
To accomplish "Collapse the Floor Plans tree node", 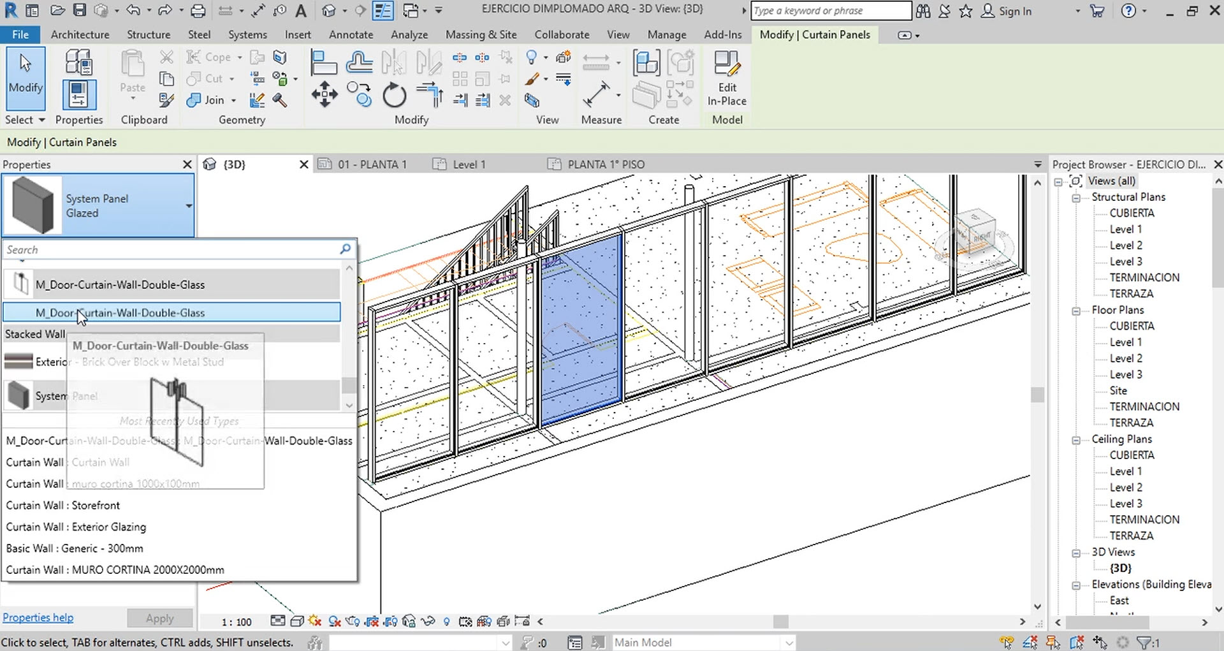I will coord(1076,311).
